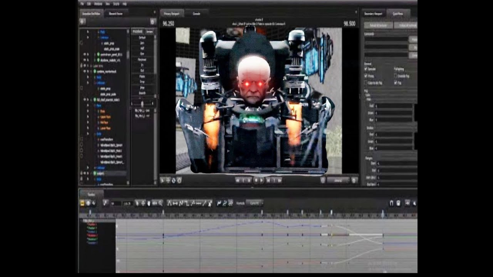
Task: Click the first Commands input field
Action: 386,39
